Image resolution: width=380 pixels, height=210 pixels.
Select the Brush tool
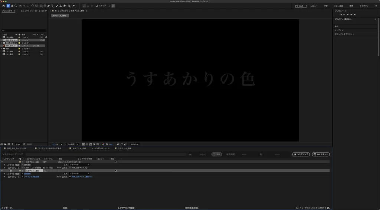[x=57, y=6]
